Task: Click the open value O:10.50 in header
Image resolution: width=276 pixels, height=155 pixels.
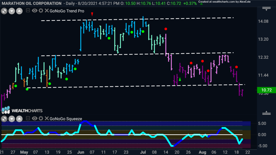Action: [x=128, y=3]
